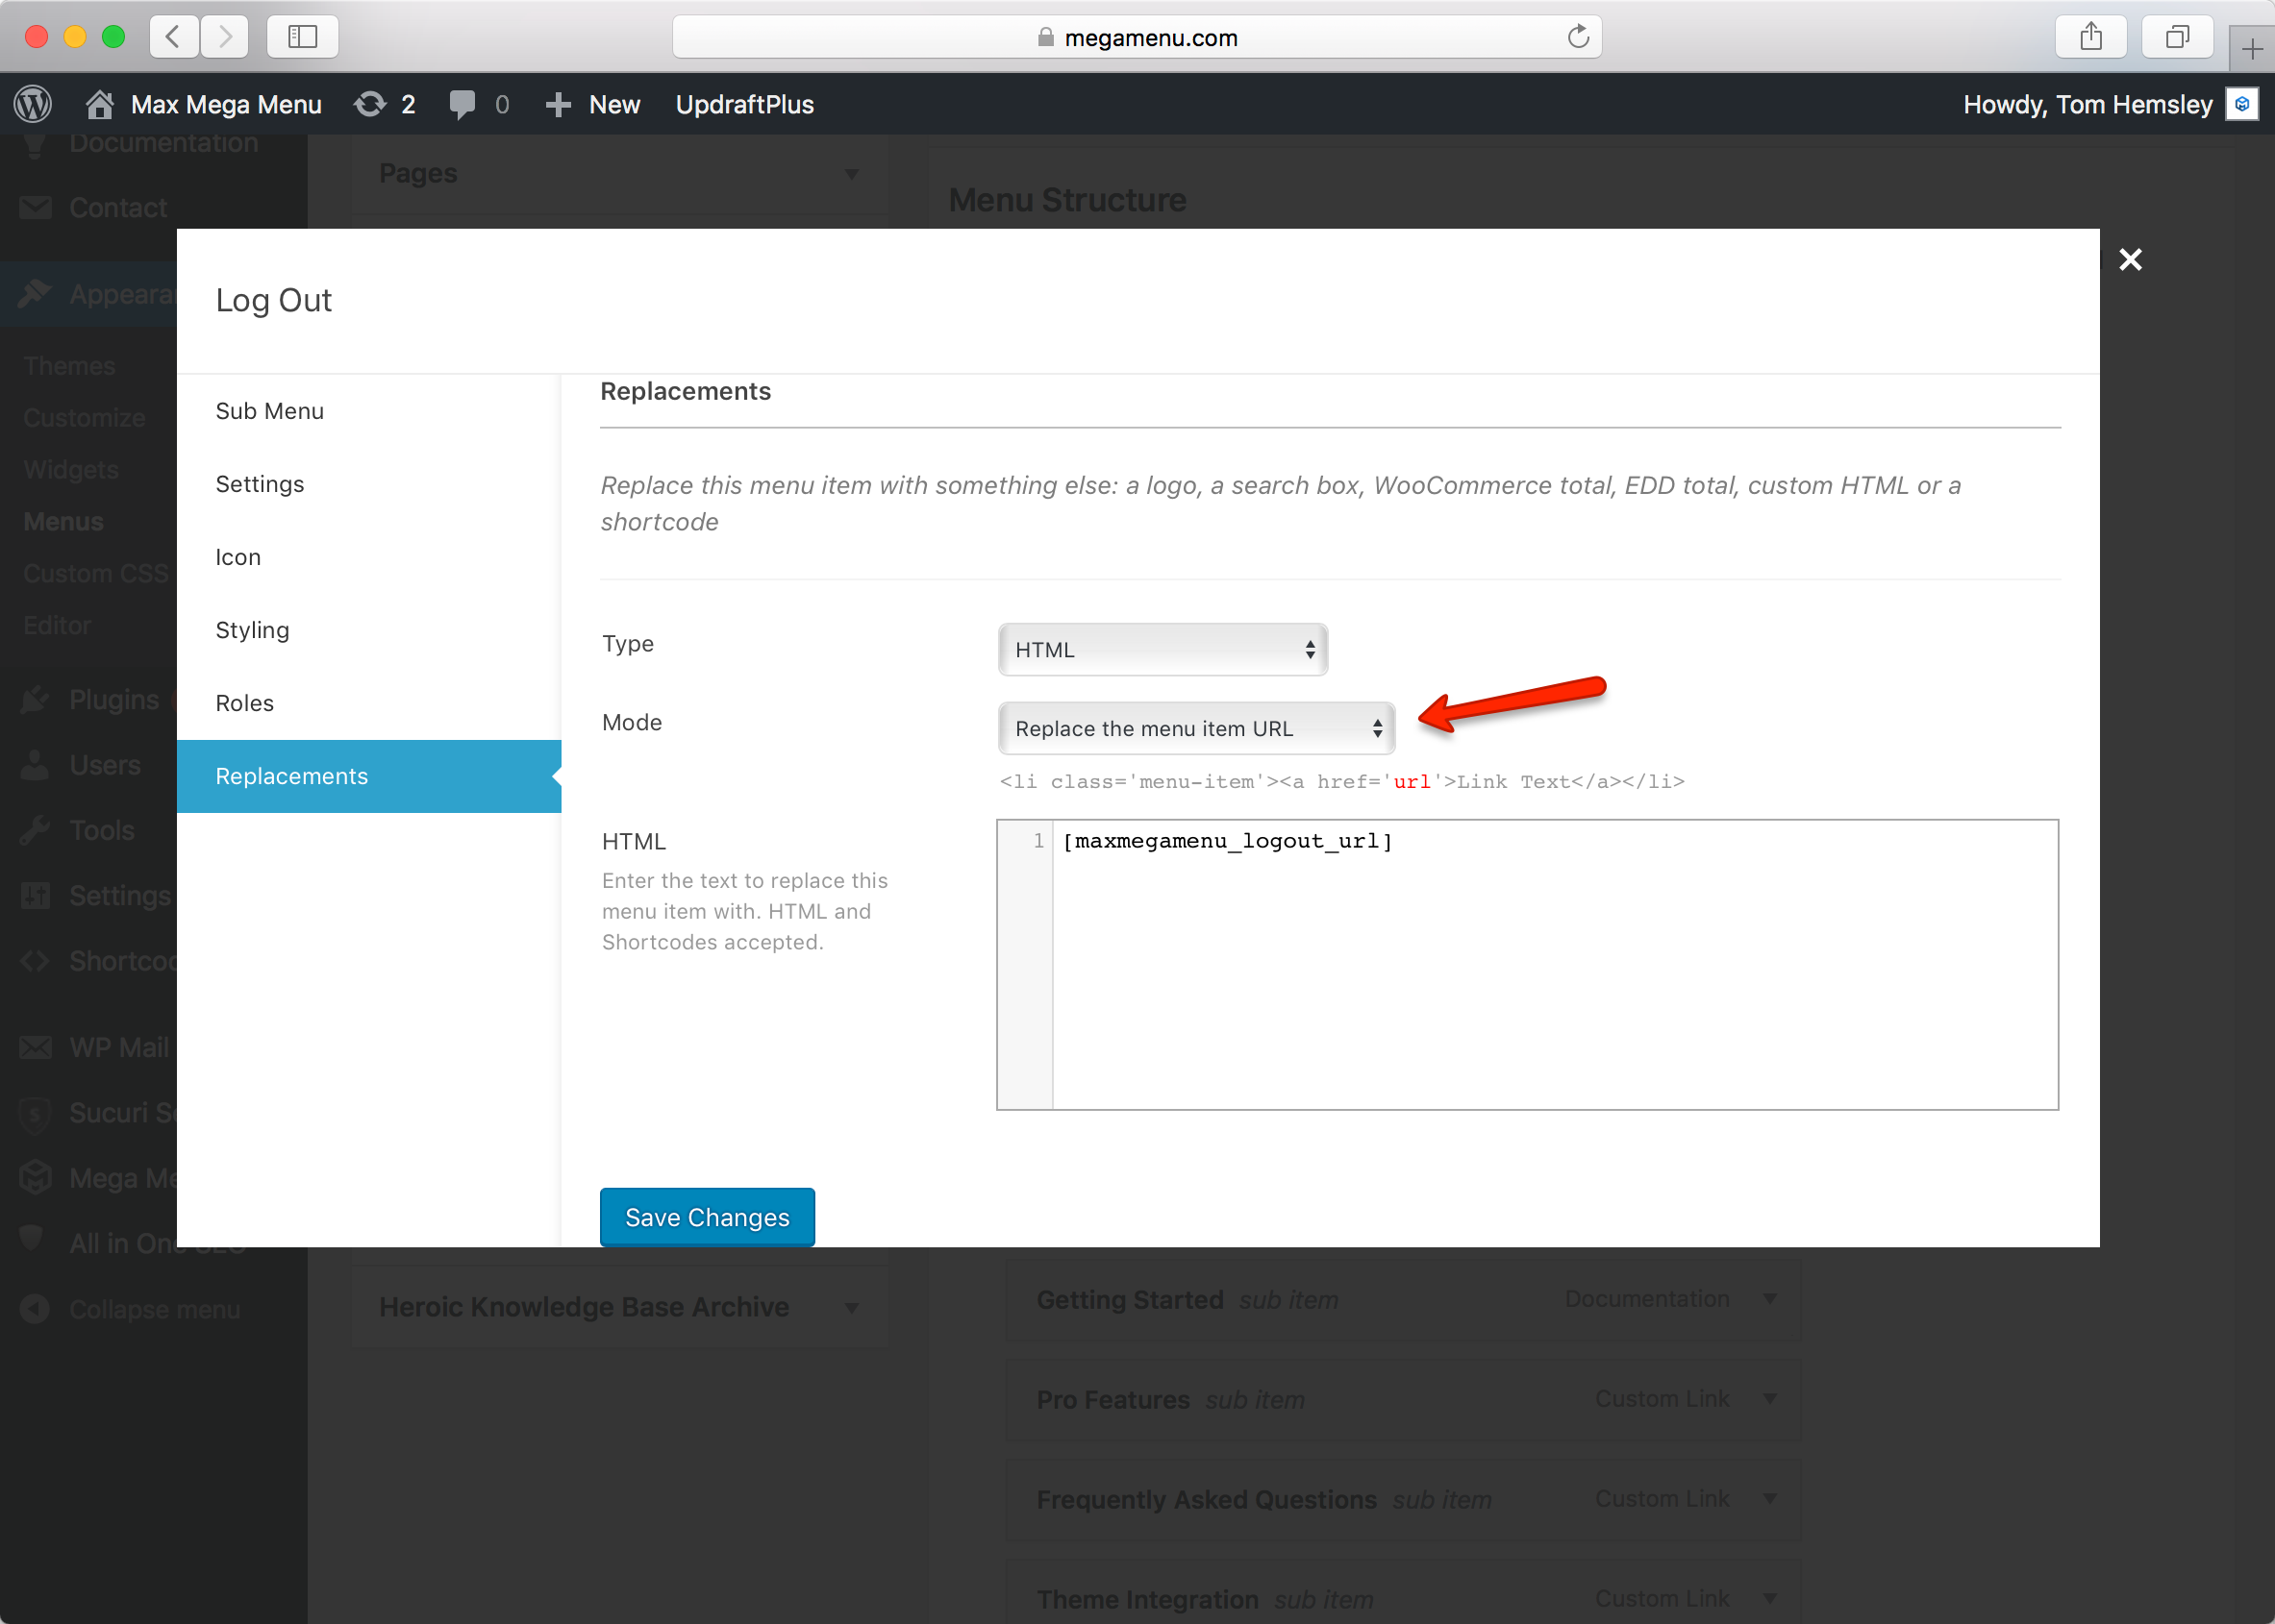The height and width of the screenshot is (1624, 2275).
Task: Expand the Getting Started menu item
Action: click(1770, 1299)
